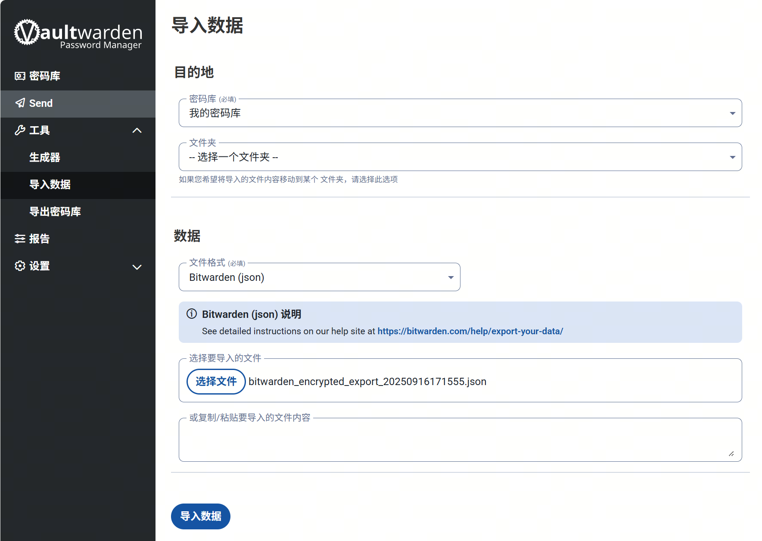Click the gear icon beside 设置
Image resolution: width=762 pixels, height=541 pixels.
(x=20, y=266)
